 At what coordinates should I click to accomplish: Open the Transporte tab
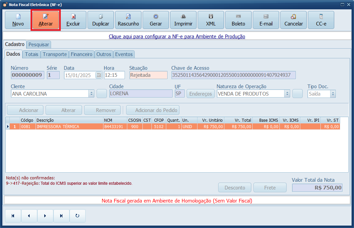click(x=54, y=54)
